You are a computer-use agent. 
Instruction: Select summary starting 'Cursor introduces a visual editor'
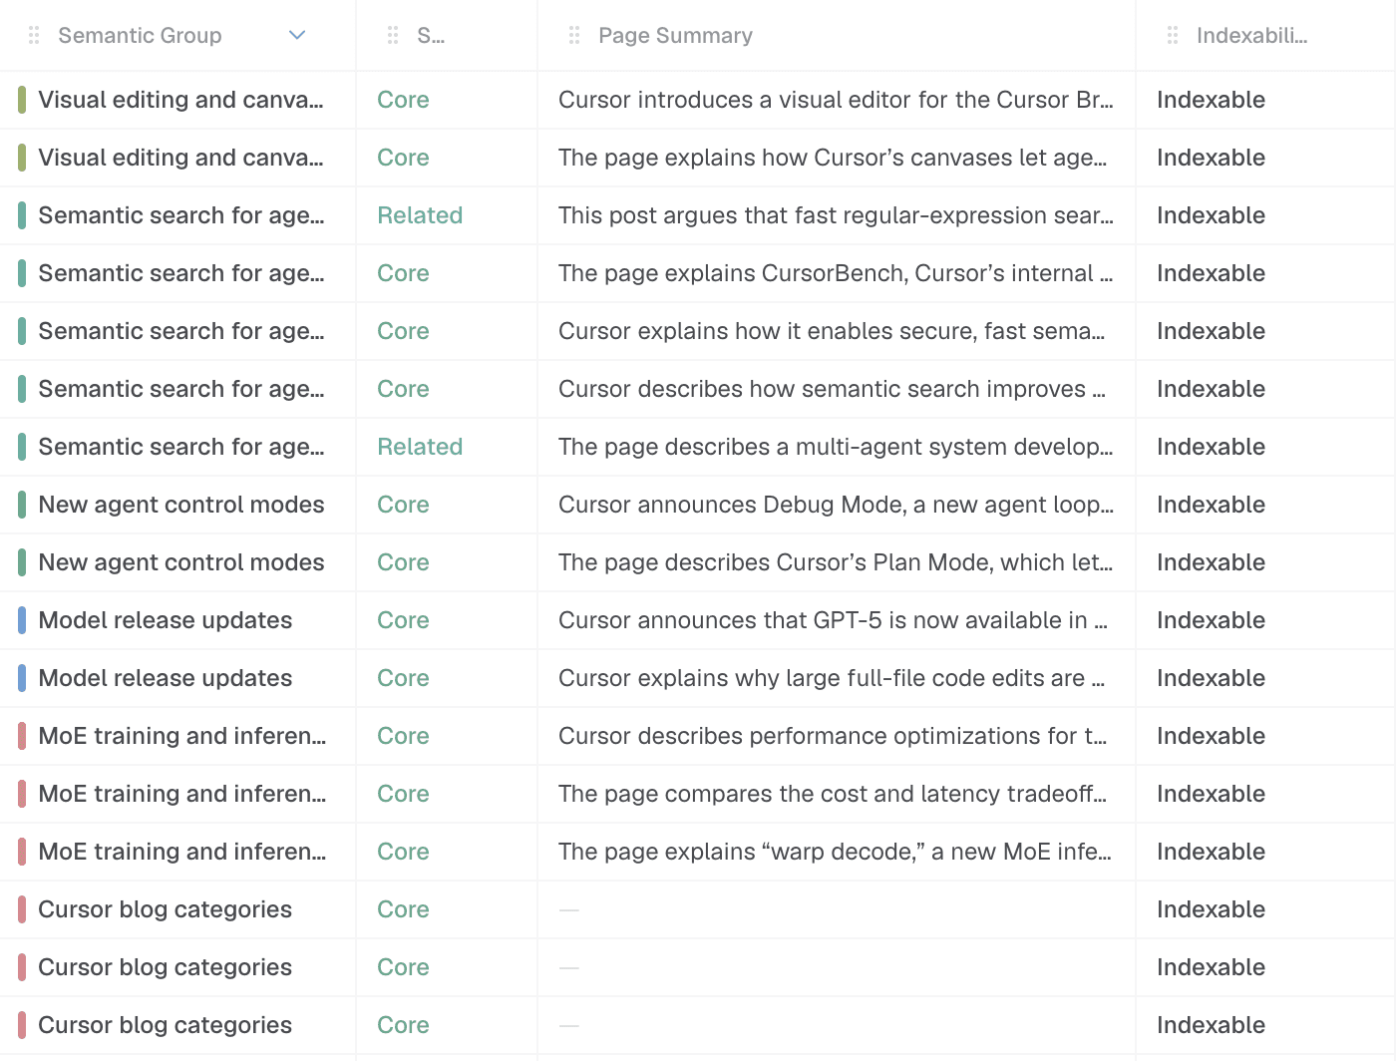click(x=836, y=100)
